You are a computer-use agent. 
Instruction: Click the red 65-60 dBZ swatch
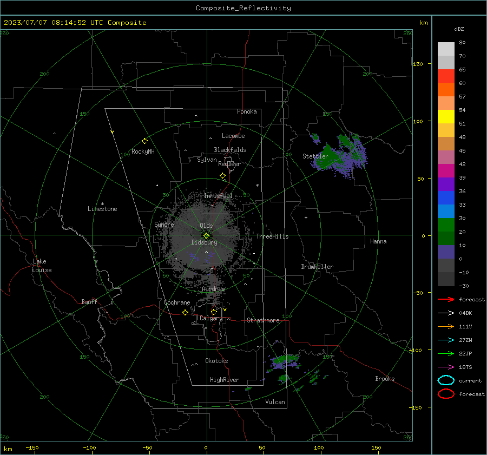446,76
